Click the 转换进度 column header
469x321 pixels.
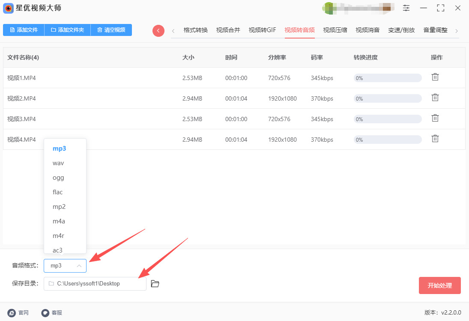click(x=365, y=57)
